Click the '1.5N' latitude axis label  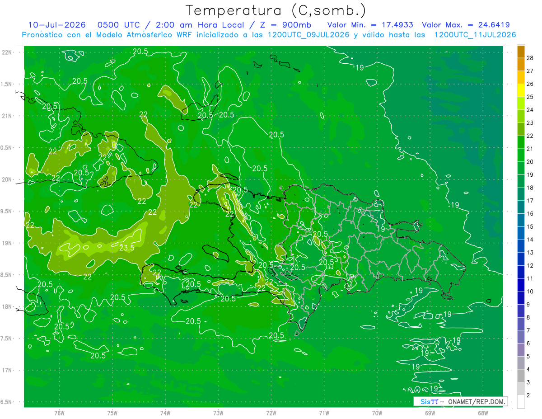coord(6,84)
